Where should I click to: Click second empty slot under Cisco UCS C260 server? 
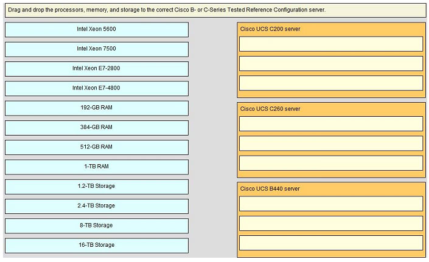(331, 143)
